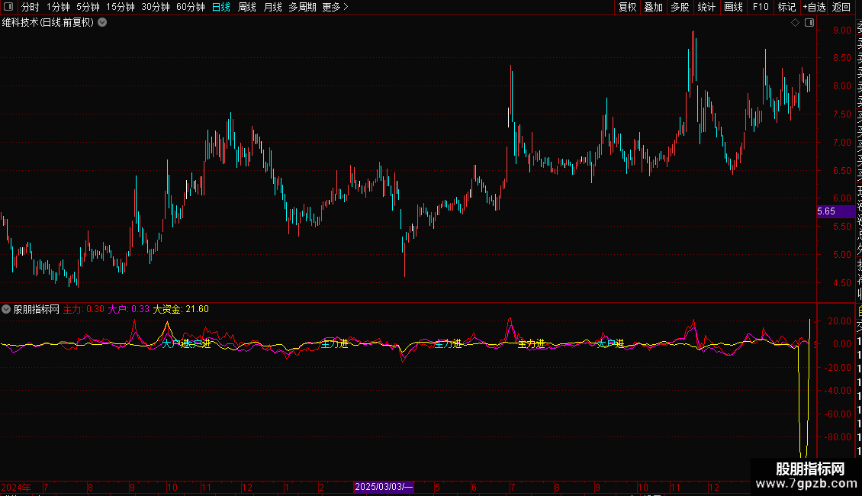Expand the 股朋指标网 indicator dropdown arrow

click(6, 309)
